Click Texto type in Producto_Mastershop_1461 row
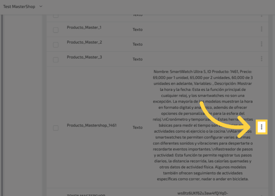 [137, 127]
